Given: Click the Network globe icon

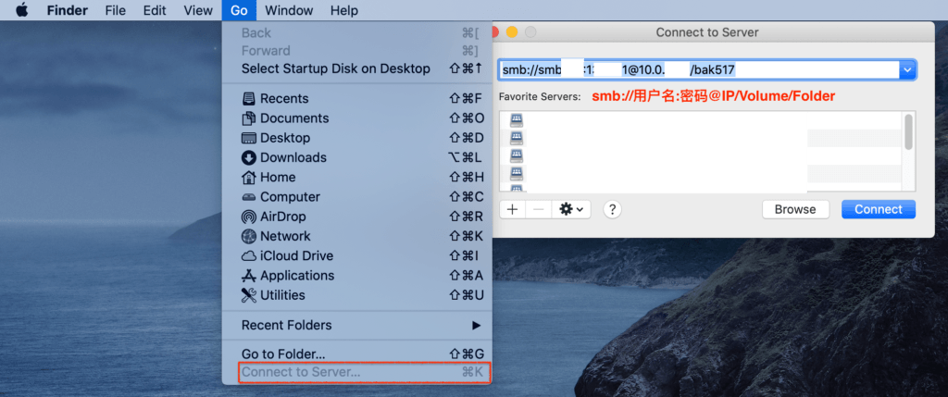Looking at the screenshot, I should coord(249,236).
